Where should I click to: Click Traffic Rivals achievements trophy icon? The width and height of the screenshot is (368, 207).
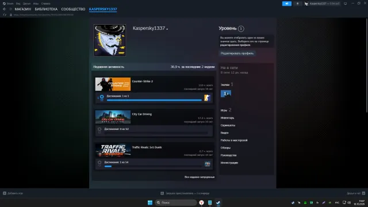click(x=99, y=163)
